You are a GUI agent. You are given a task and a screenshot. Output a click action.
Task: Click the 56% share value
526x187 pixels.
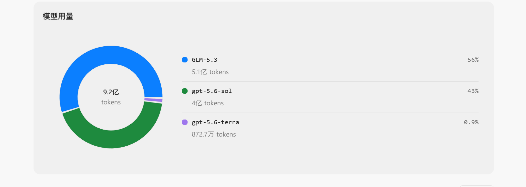(473, 60)
